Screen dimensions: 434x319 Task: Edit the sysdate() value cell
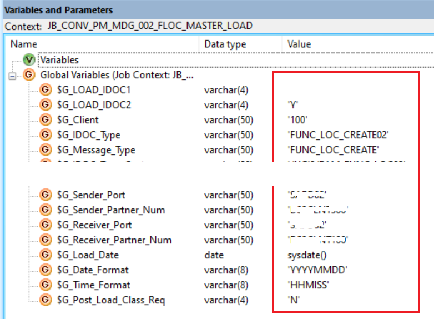pos(307,255)
